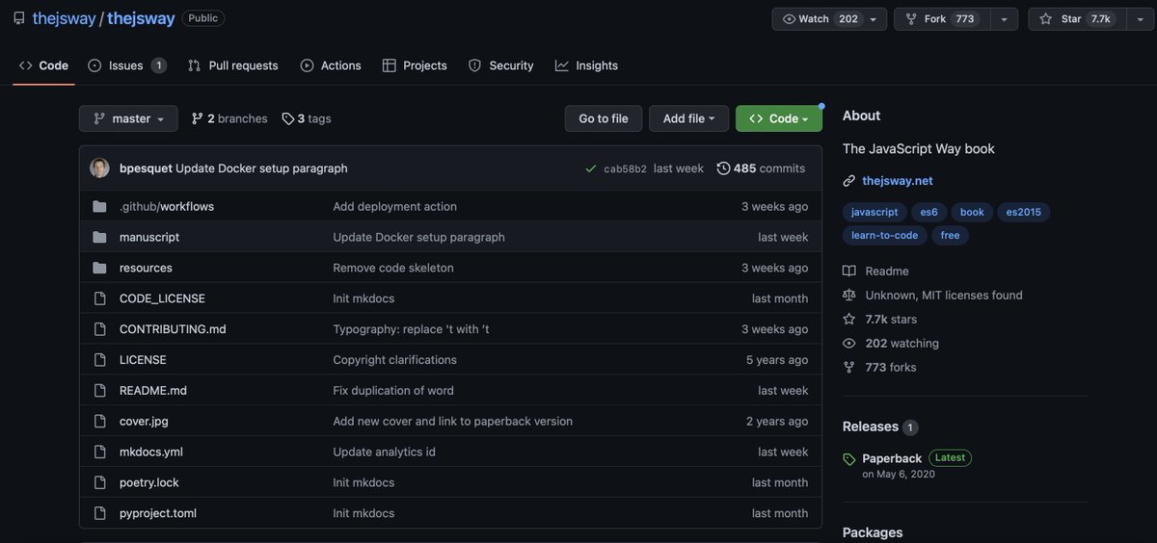Select the book topic tag
The width and height of the screenshot is (1157, 543).
click(x=972, y=212)
